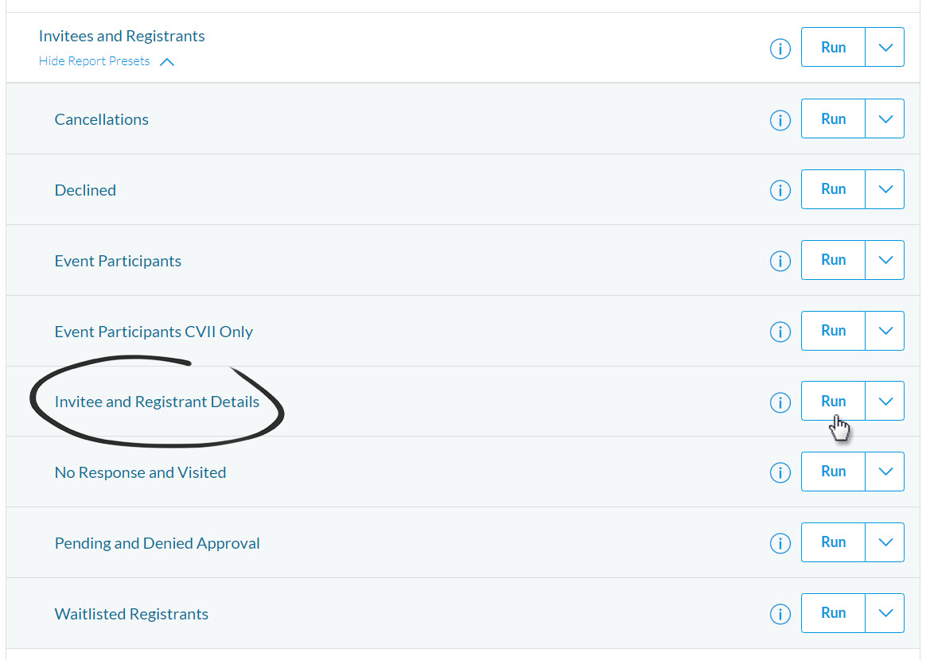930x660 pixels.
Task: Run the Invitee and Registrant Details report
Action: pyautogui.click(x=832, y=401)
